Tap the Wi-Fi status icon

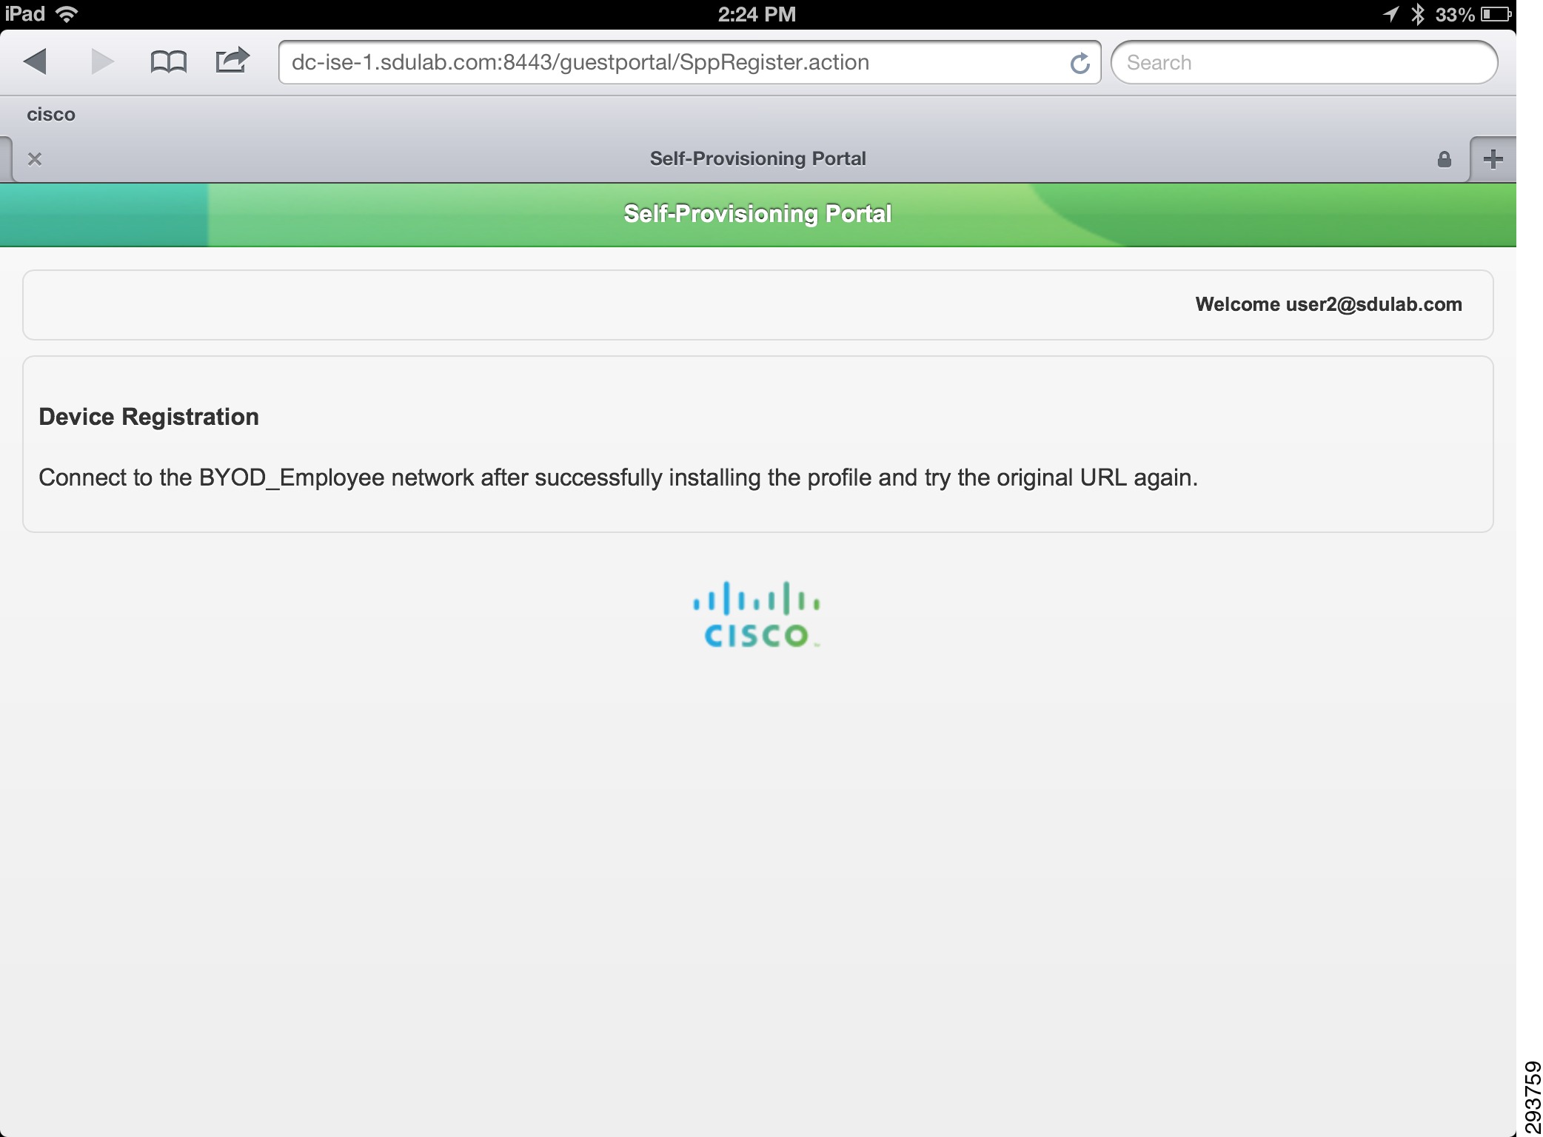[x=67, y=14]
